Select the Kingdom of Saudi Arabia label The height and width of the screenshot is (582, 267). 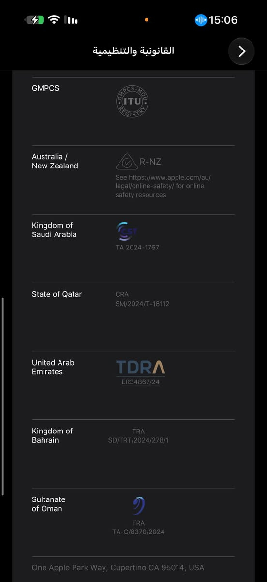[x=54, y=230]
